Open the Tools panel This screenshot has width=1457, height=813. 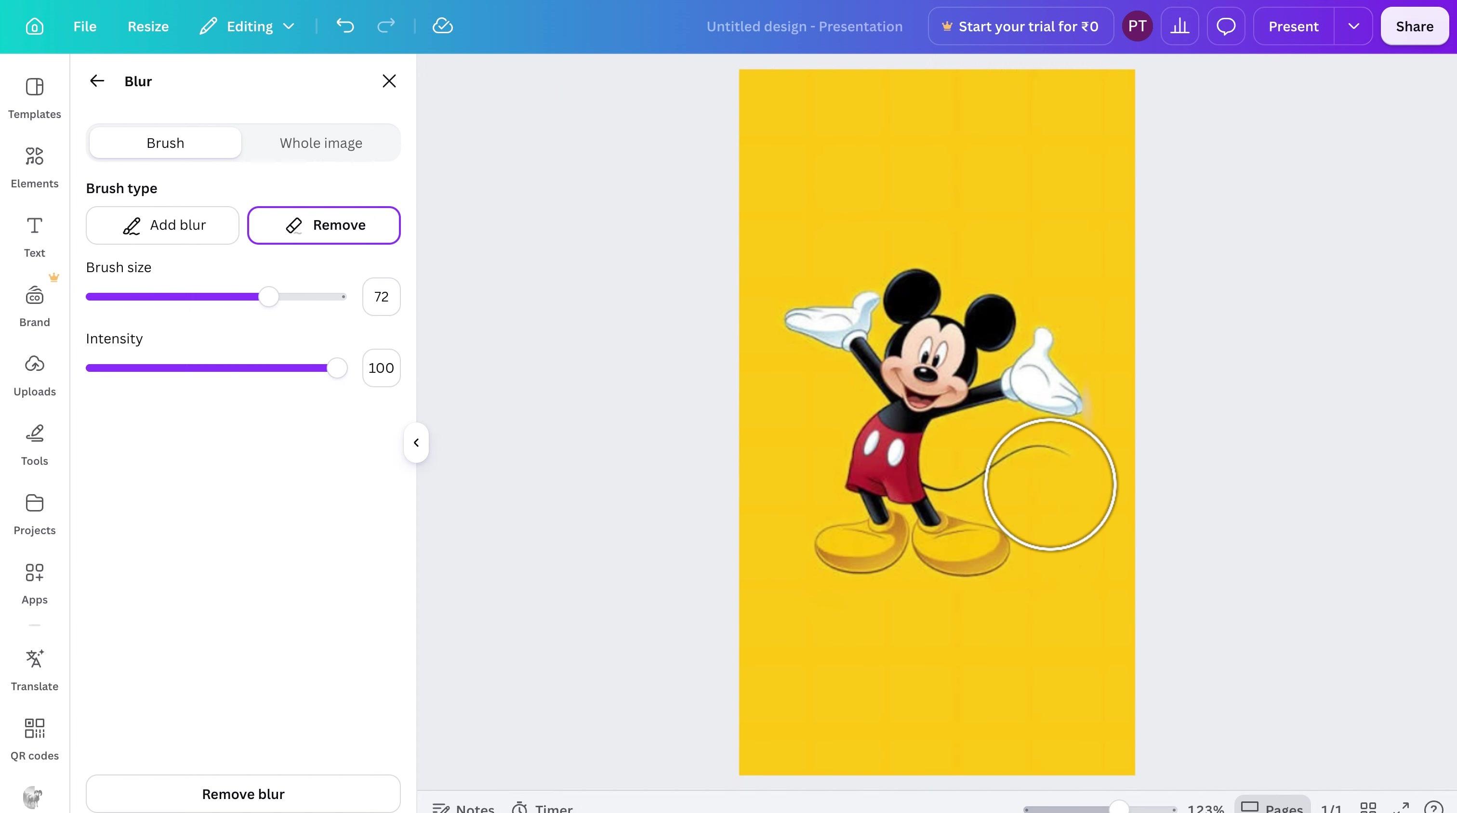tap(35, 446)
